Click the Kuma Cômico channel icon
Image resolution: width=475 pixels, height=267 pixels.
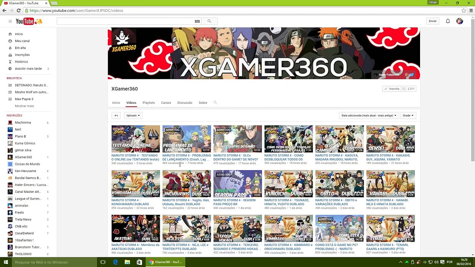coord(10,143)
